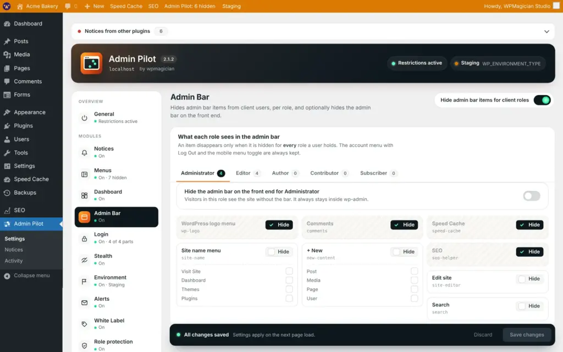Image resolution: width=563 pixels, height=352 pixels.
Task: Uncheck Hide for SEO seo-helper item
Action: 529,252
